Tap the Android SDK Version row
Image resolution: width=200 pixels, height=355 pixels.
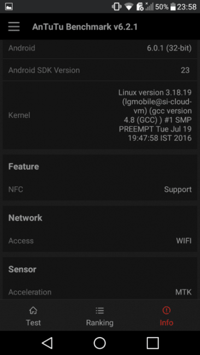pos(100,70)
